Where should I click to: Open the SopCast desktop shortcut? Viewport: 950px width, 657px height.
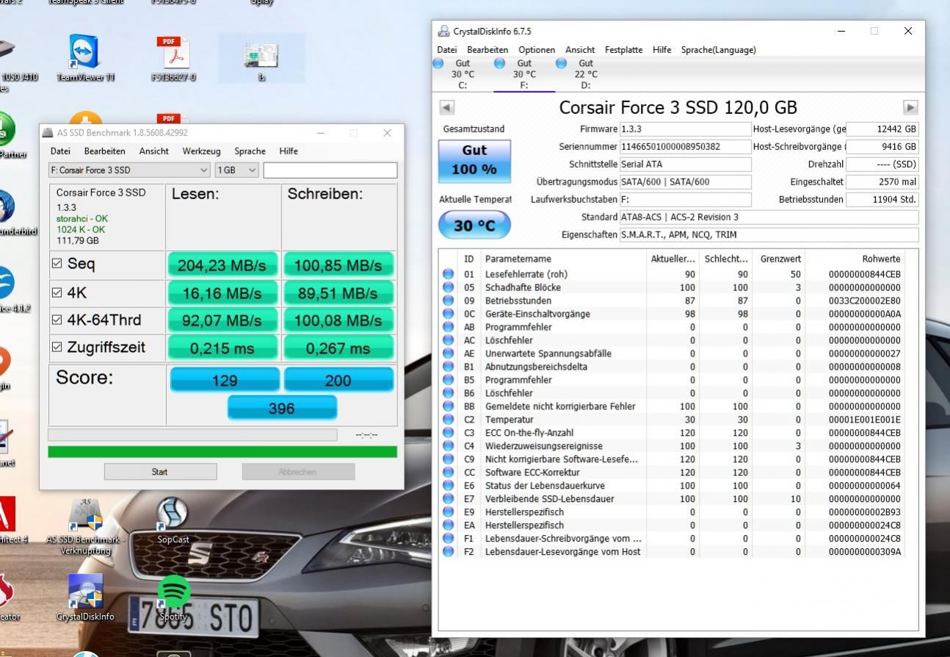173,520
